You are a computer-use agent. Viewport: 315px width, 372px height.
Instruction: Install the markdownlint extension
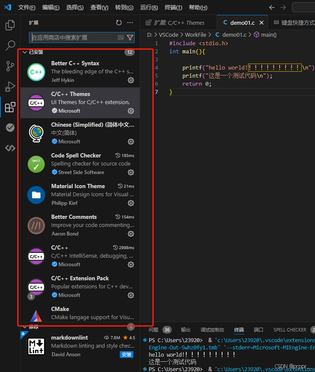126,355
